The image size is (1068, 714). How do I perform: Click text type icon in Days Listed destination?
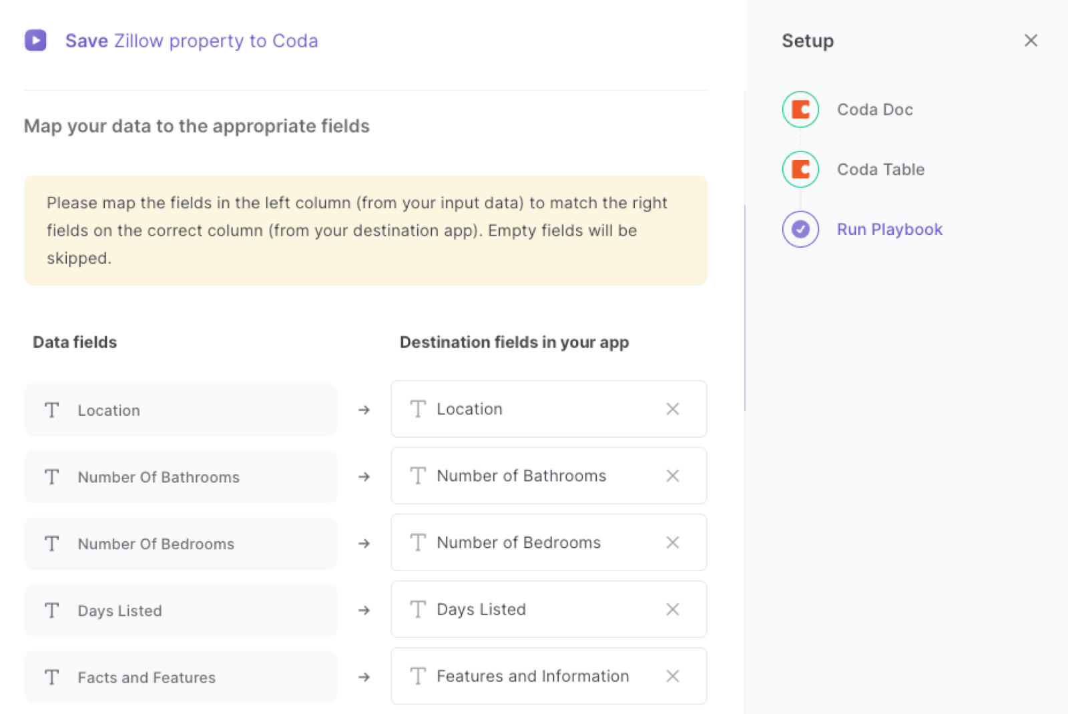[418, 609]
